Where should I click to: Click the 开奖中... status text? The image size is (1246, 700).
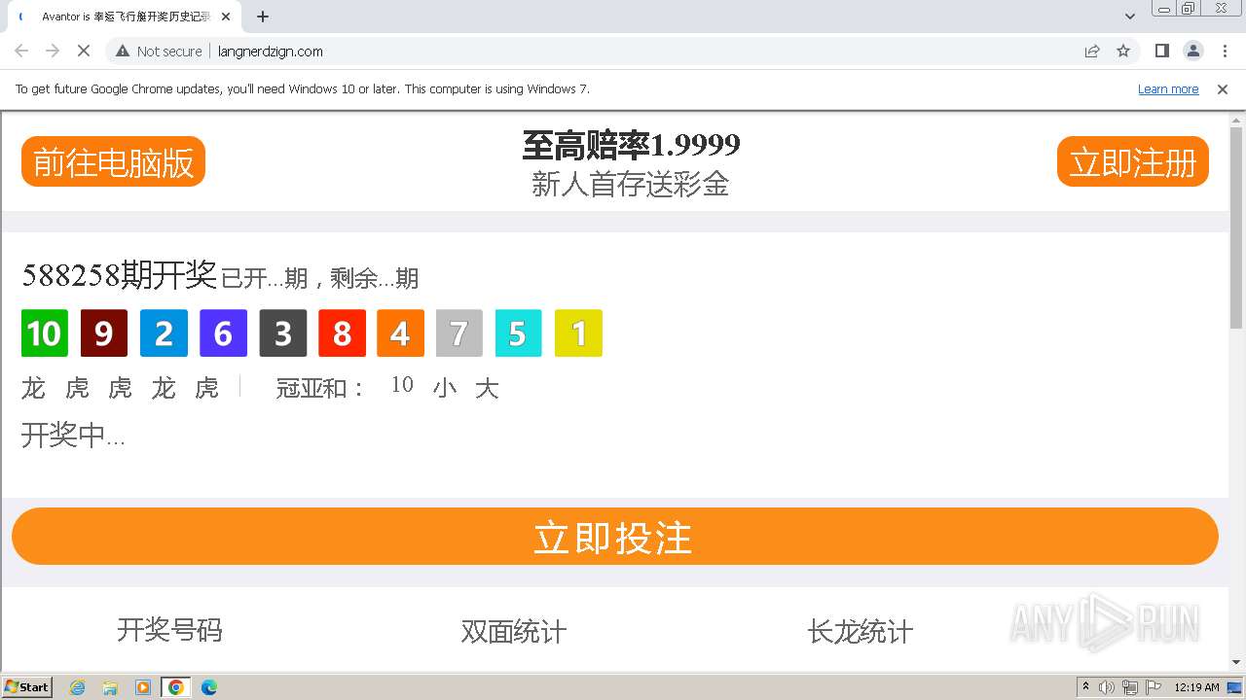click(73, 435)
